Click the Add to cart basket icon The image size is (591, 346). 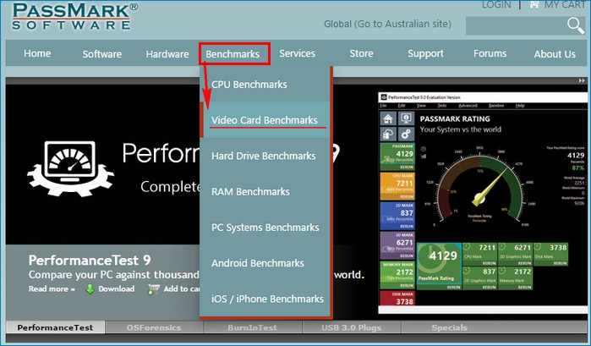[x=153, y=289]
